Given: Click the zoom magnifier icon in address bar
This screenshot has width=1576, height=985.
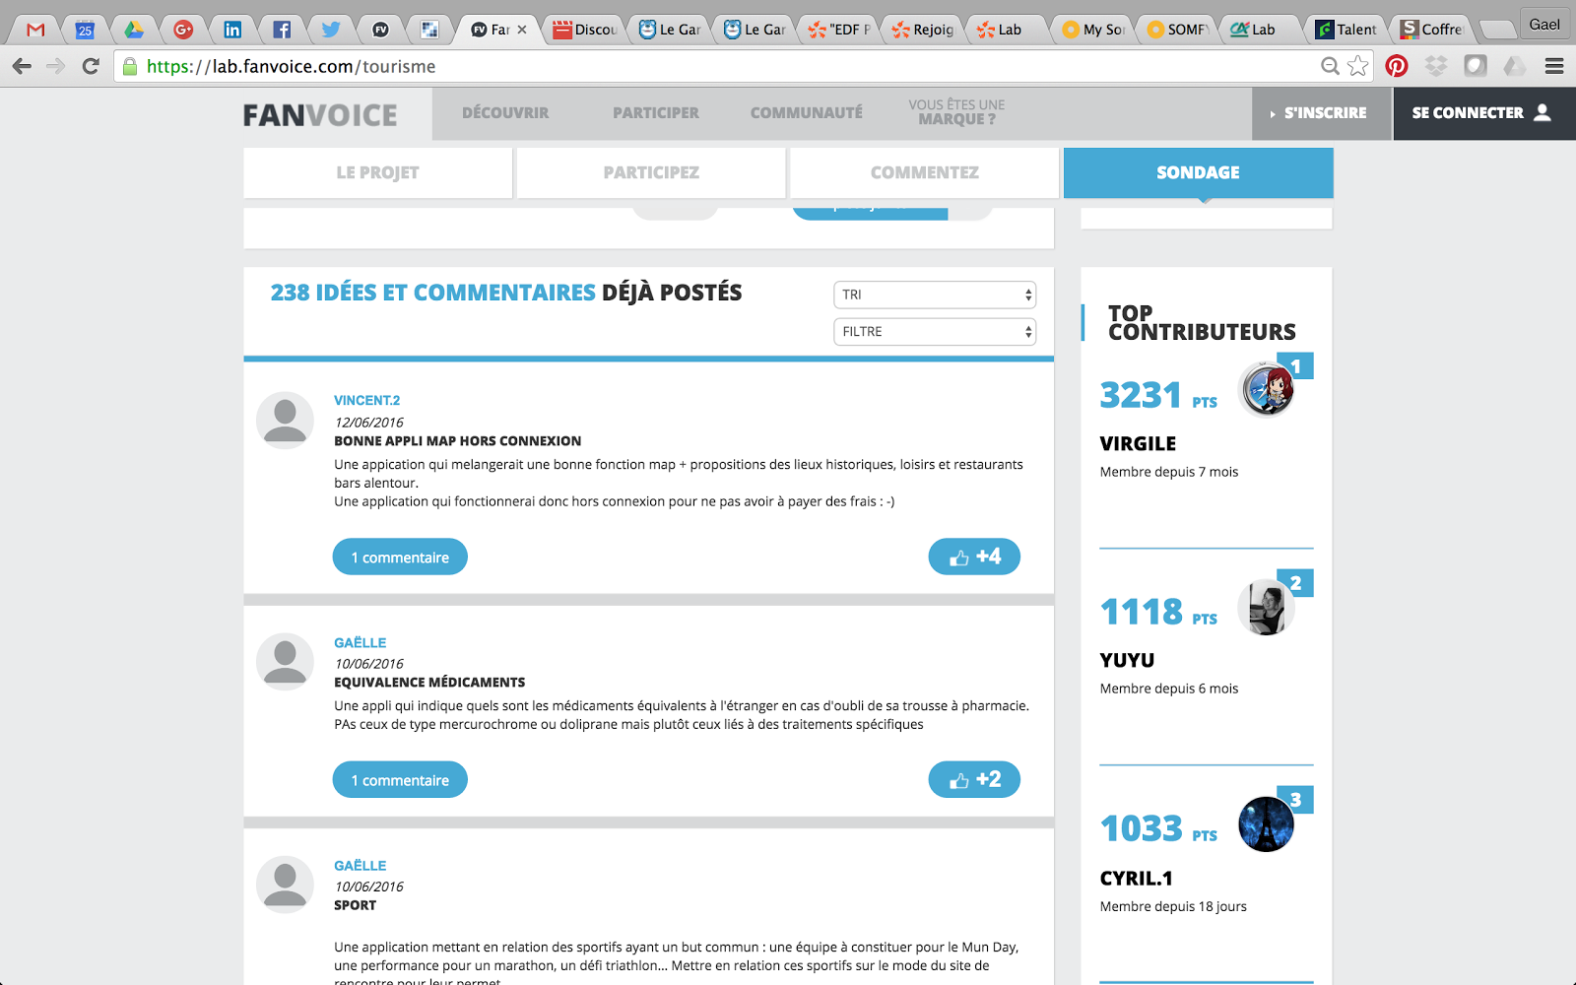Looking at the screenshot, I should (1330, 66).
